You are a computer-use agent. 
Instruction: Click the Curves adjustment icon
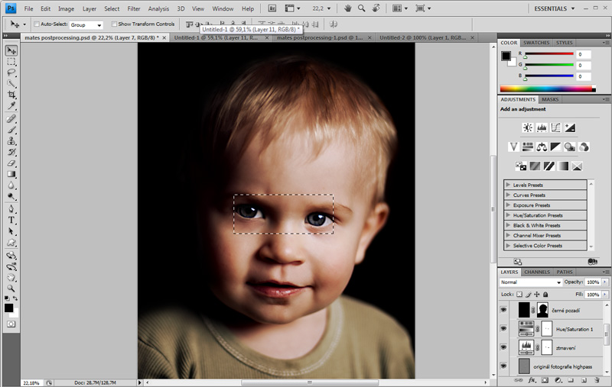coord(555,127)
